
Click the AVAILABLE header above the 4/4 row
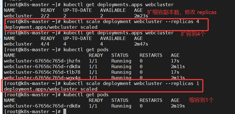tap(113, 38)
